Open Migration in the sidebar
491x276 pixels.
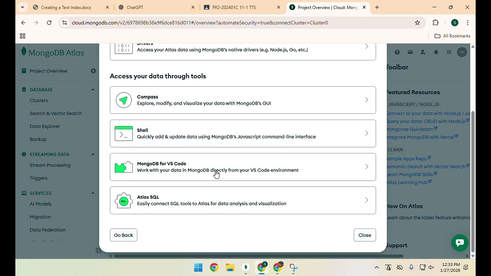point(40,217)
